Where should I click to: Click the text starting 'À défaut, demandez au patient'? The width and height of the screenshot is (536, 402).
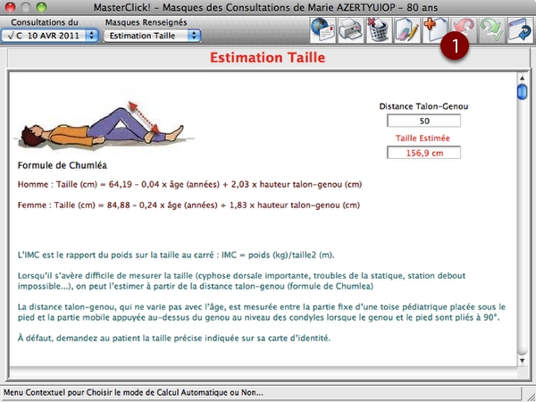click(174, 339)
